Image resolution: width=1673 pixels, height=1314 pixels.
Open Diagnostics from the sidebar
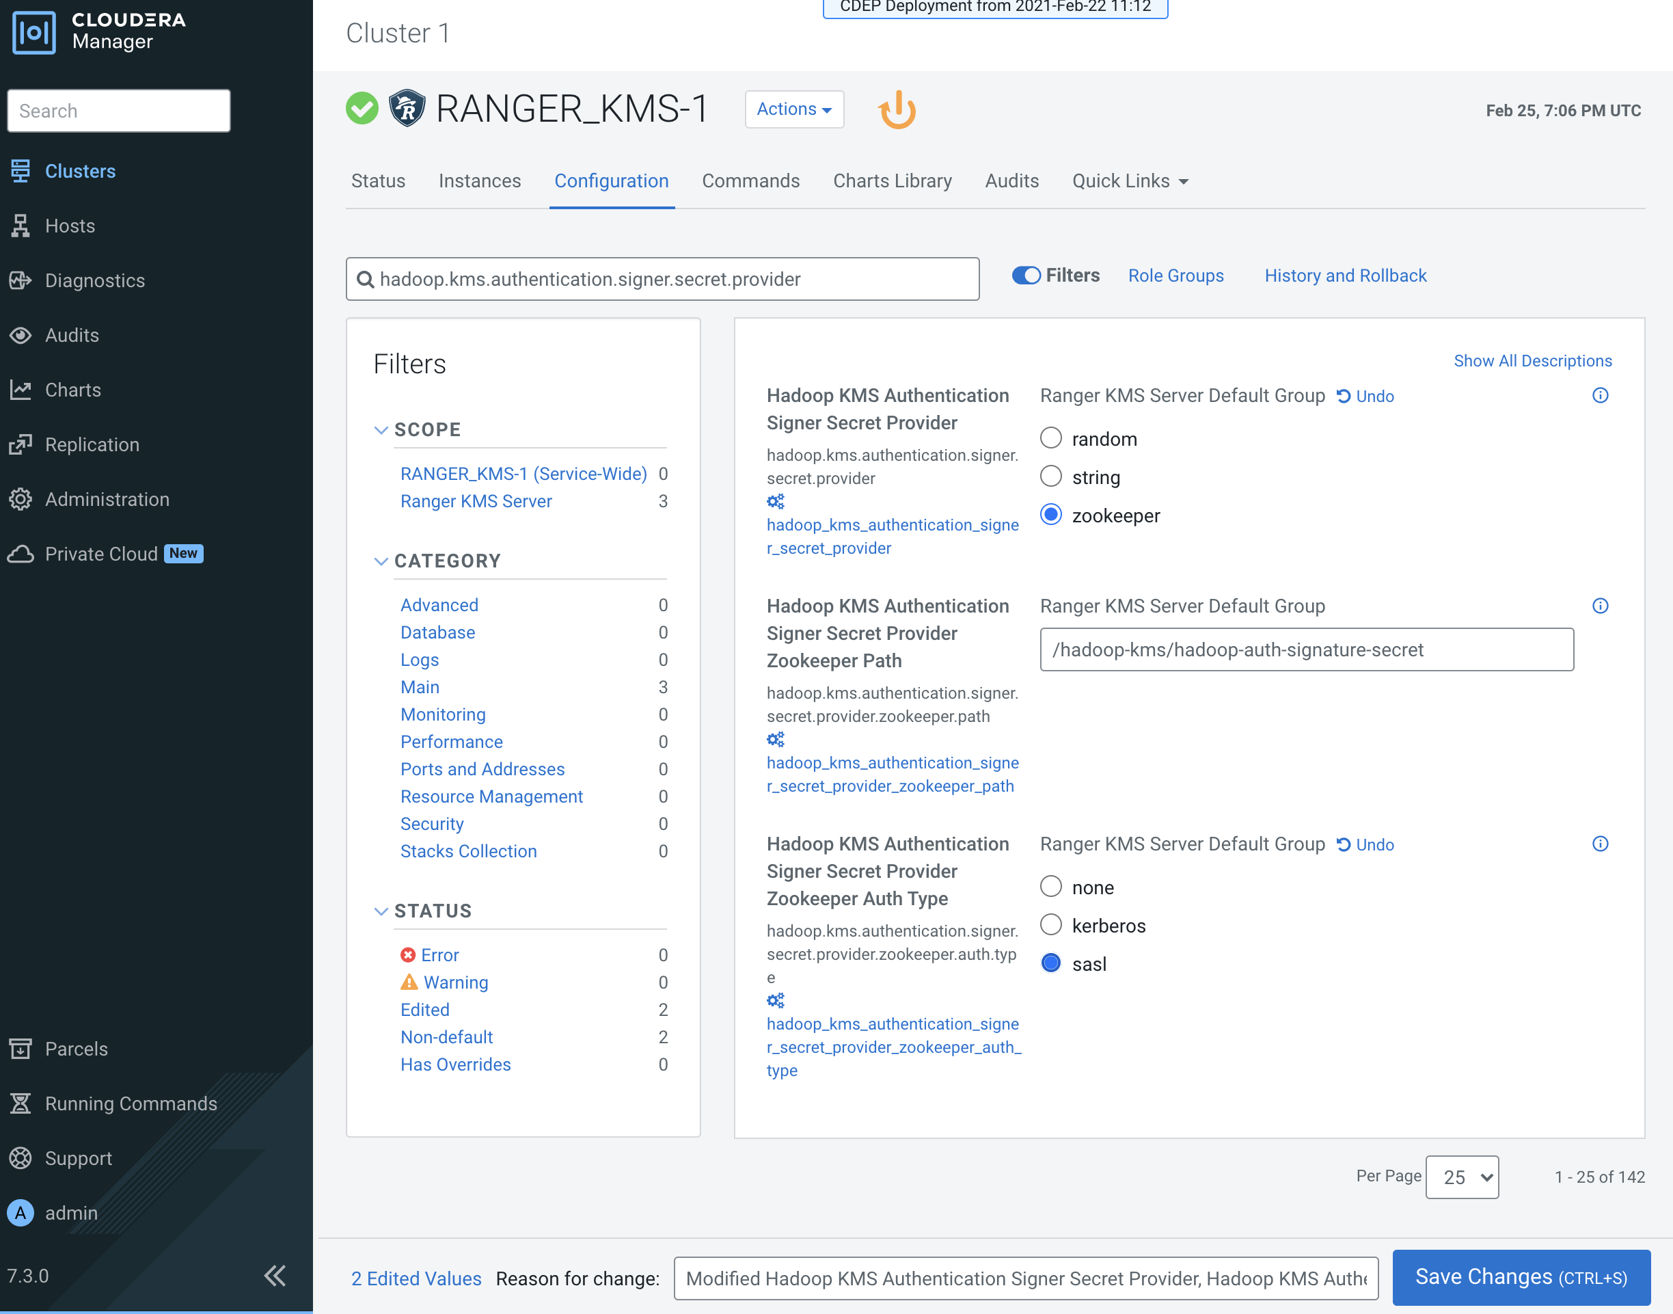click(94, 281)
